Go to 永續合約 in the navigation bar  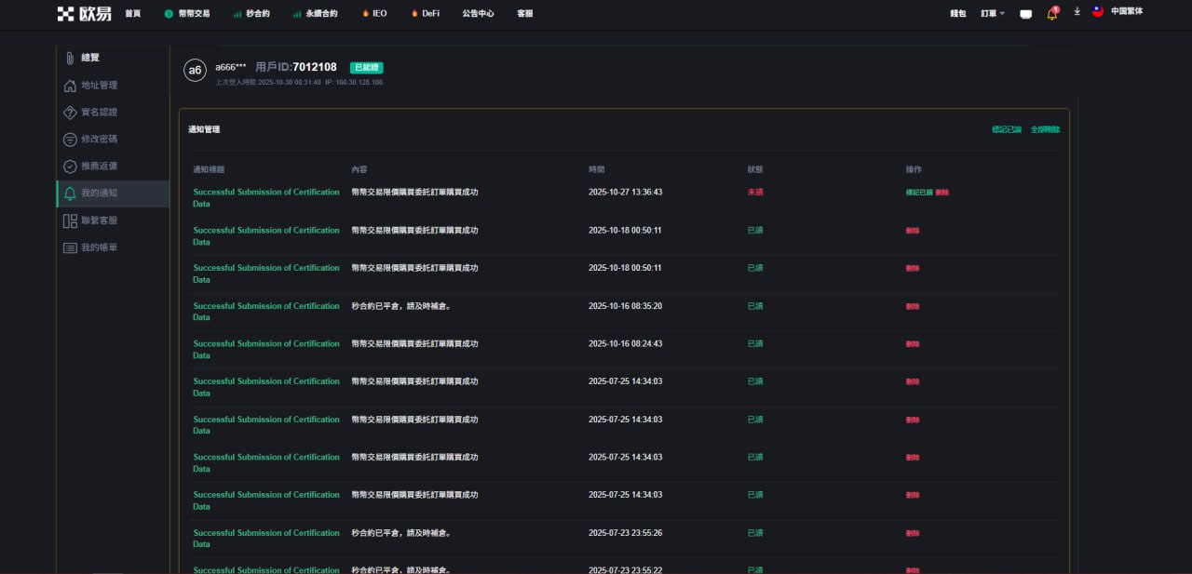(315, 14)
